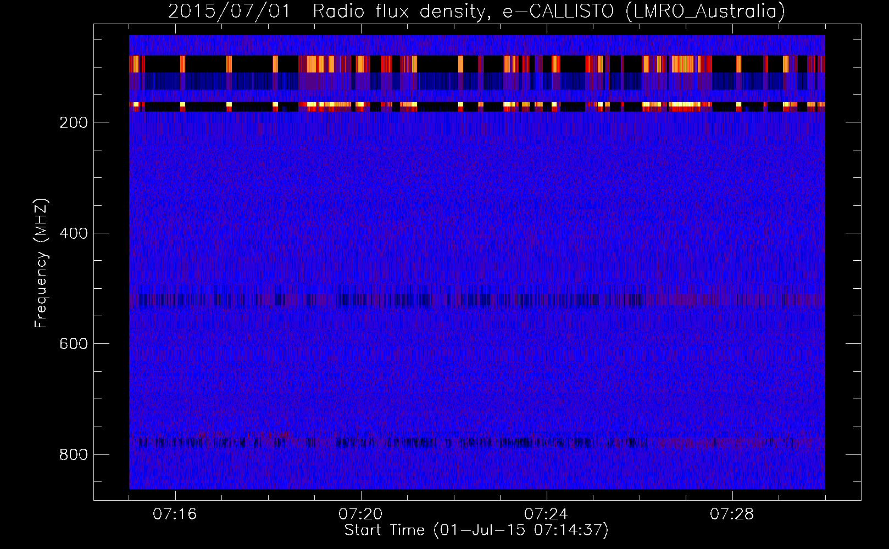Click the '600' frequency tick label
The width and height of the screenshot is (889, 549).
pos(74,344)
